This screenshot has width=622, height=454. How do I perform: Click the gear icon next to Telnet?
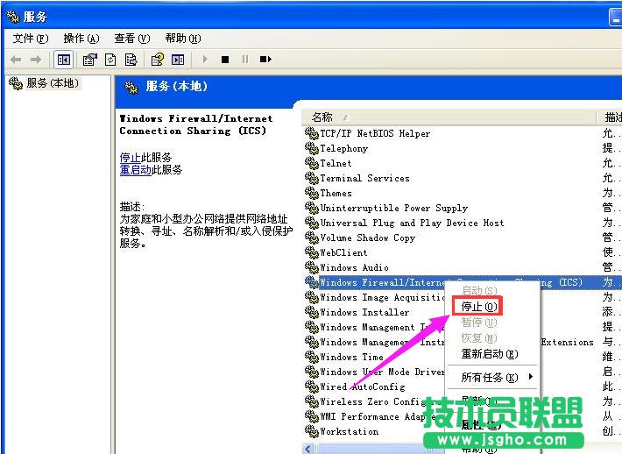point(312,163)
